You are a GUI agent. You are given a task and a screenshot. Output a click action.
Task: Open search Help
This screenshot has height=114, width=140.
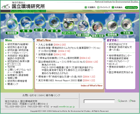tap(133, 101)
